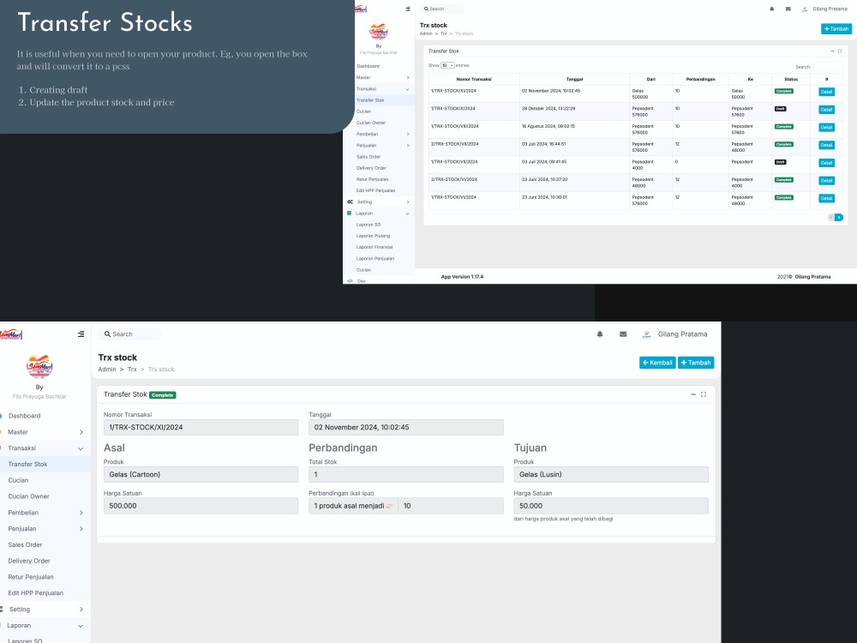Viewport: 857px width, 643px height.
Task: Expand Master menu in the list sidebar
Action: [408, 78]
